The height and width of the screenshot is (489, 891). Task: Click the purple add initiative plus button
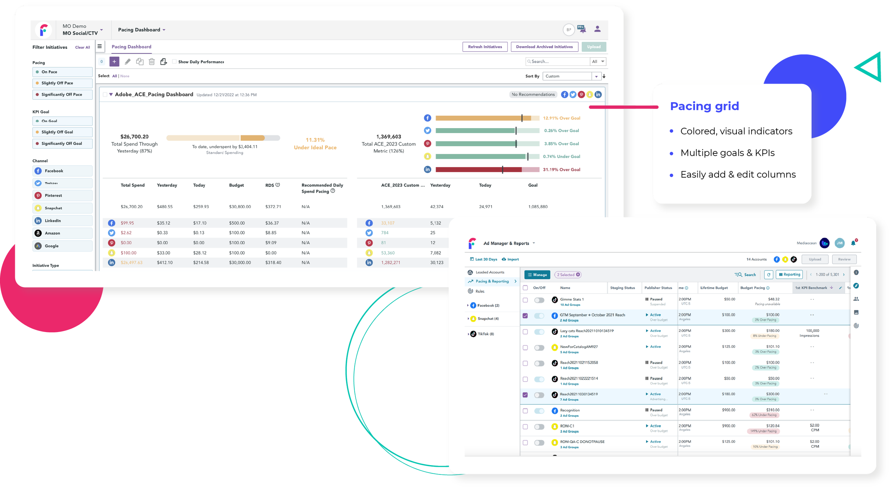point(114,62)
